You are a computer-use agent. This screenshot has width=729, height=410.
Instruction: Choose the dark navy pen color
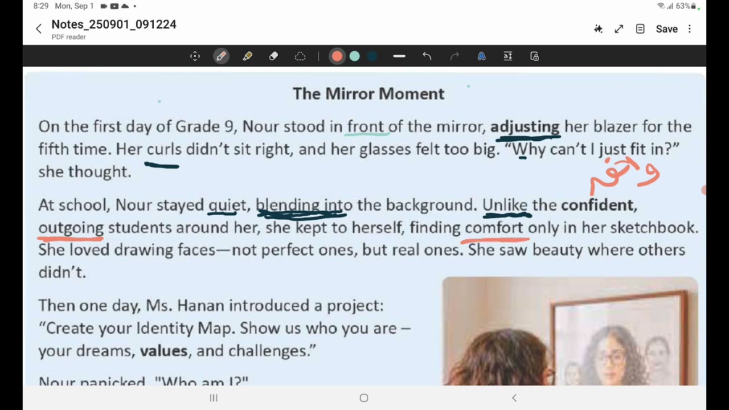coord(372,56)
